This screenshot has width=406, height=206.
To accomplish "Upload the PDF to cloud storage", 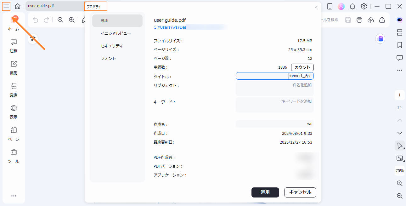I will point(371,20).
